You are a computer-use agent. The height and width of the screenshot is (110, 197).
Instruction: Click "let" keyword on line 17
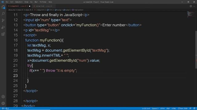coord(29,45)
